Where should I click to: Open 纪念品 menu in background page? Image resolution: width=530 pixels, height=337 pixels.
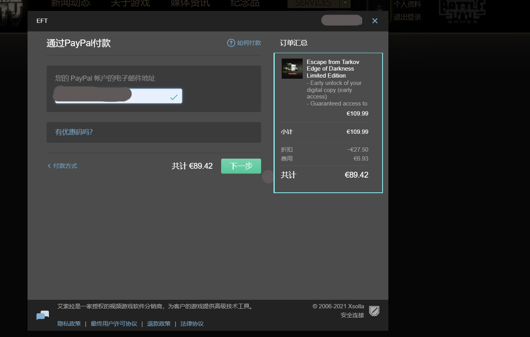[245, 3]
